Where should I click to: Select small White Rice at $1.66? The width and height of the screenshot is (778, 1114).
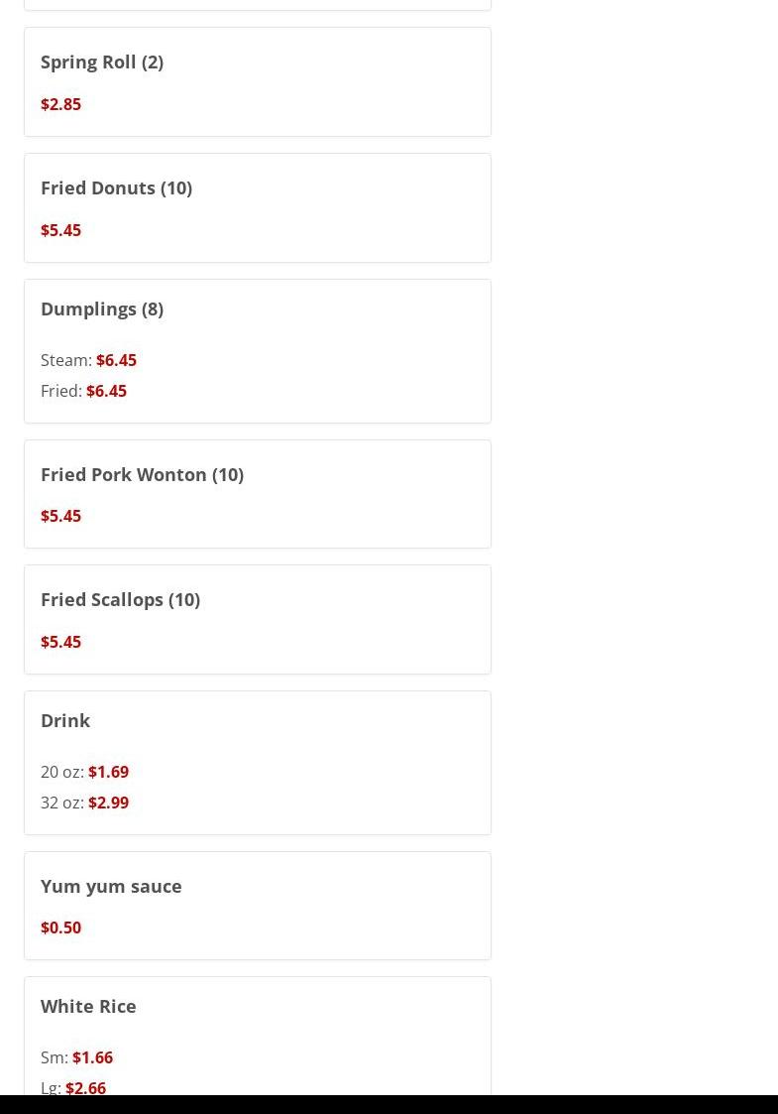(92, 1057)
